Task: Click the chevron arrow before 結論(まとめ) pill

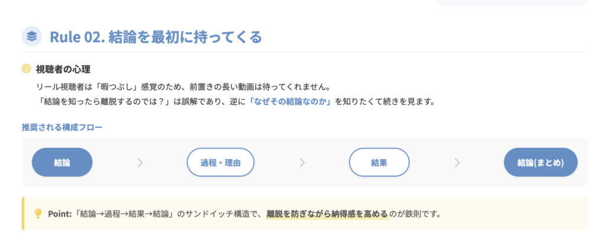Action: (x=457, y=163)
